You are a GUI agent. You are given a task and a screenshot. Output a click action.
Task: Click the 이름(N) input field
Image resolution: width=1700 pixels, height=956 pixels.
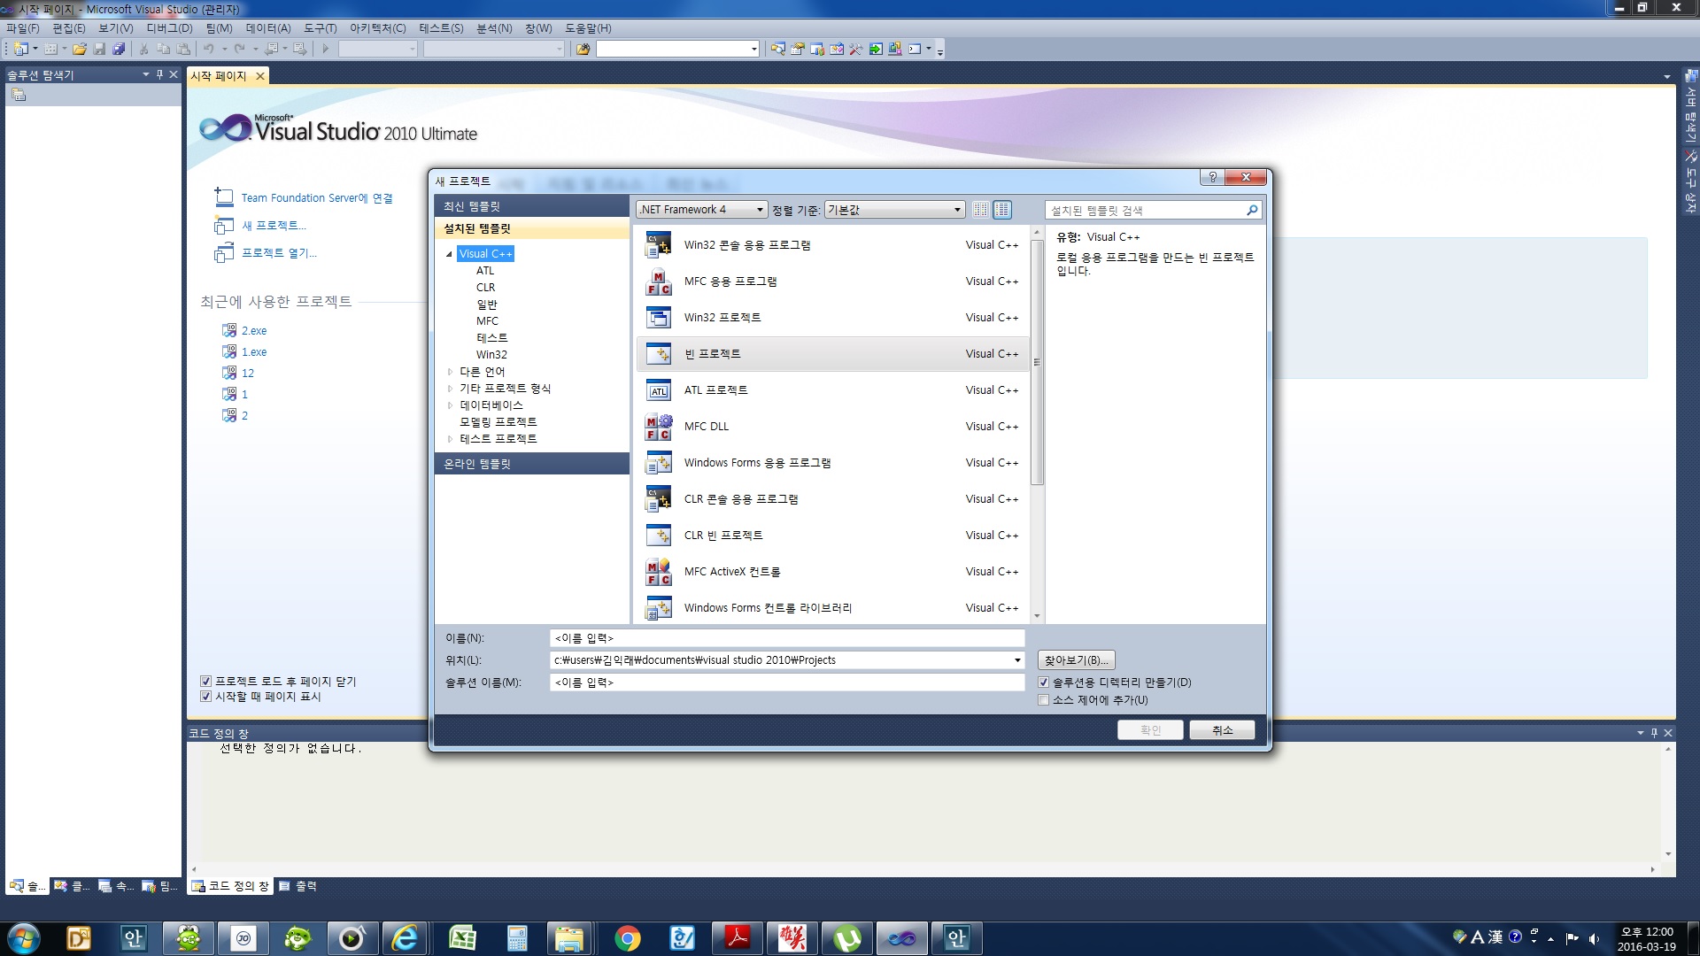pos(786,638)
